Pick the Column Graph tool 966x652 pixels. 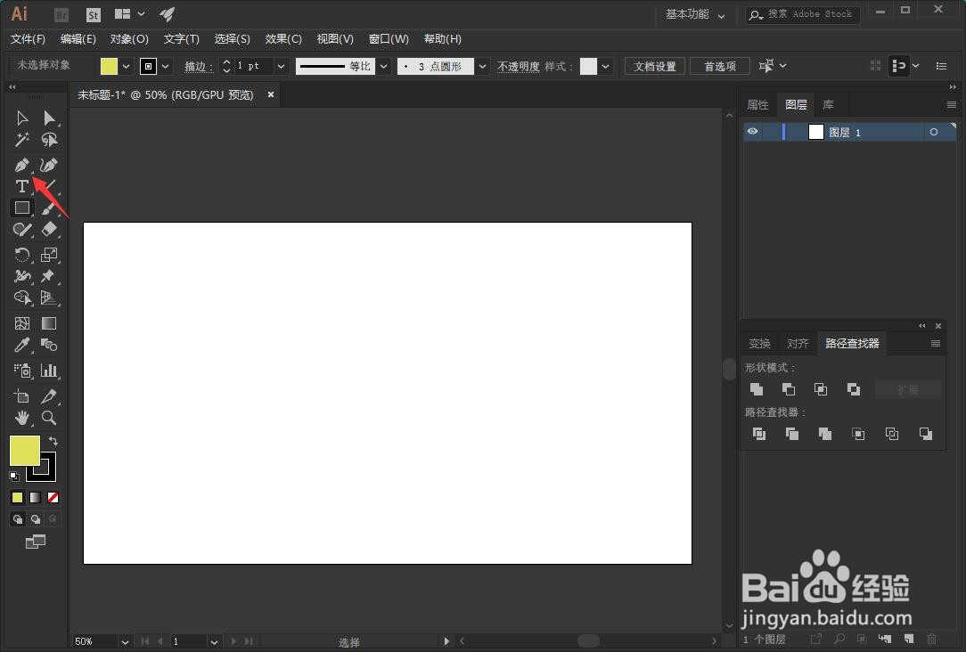click(x=49, y=370)
